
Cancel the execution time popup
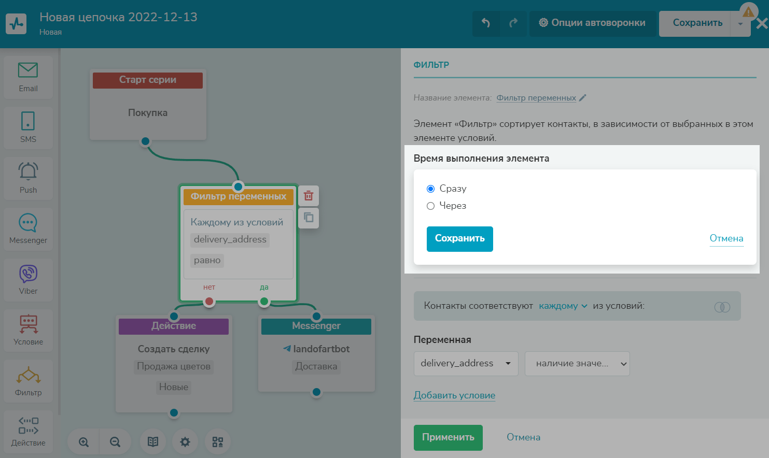(x=726, y=238)
